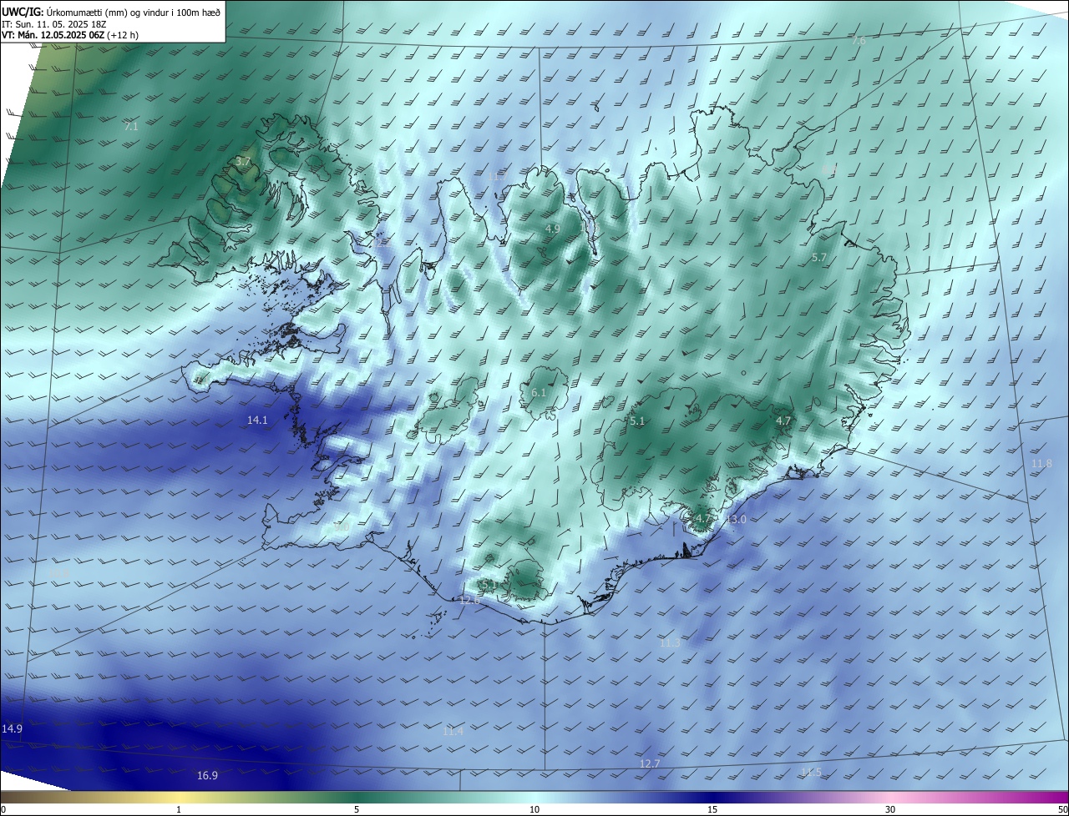Click the 11.3 value on the map

click(x=670, y=643)
